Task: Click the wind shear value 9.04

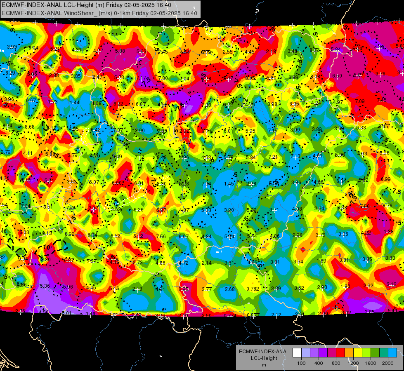Action: tap(23, 259)
